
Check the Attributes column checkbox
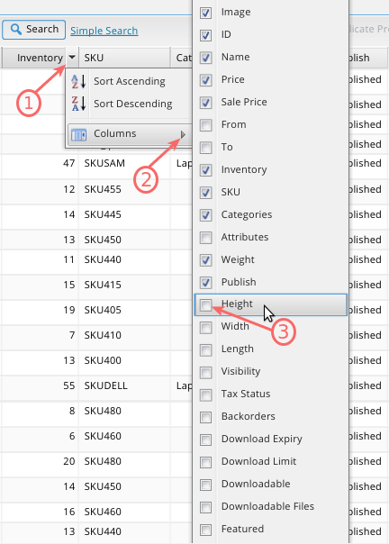(x=206, y=238)
